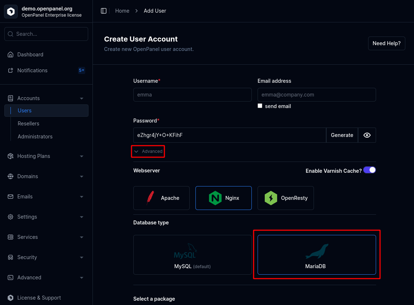Image resolution: width=414 pixels, height=305 pixels.
Task: Click the Accounts section icon
Action: click(x=10, y=98)
